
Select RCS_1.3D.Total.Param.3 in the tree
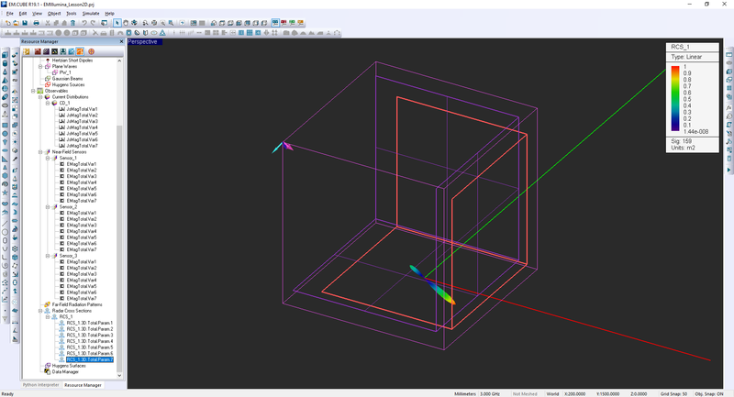coord(90,336)
